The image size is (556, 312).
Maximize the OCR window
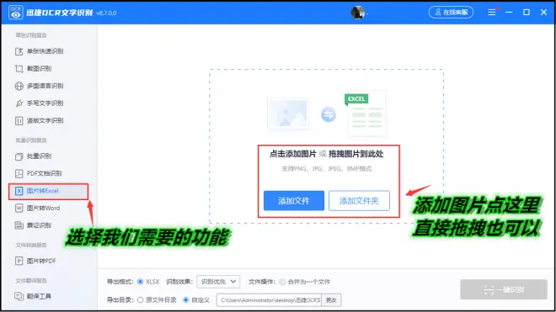[x=527, y=13]
